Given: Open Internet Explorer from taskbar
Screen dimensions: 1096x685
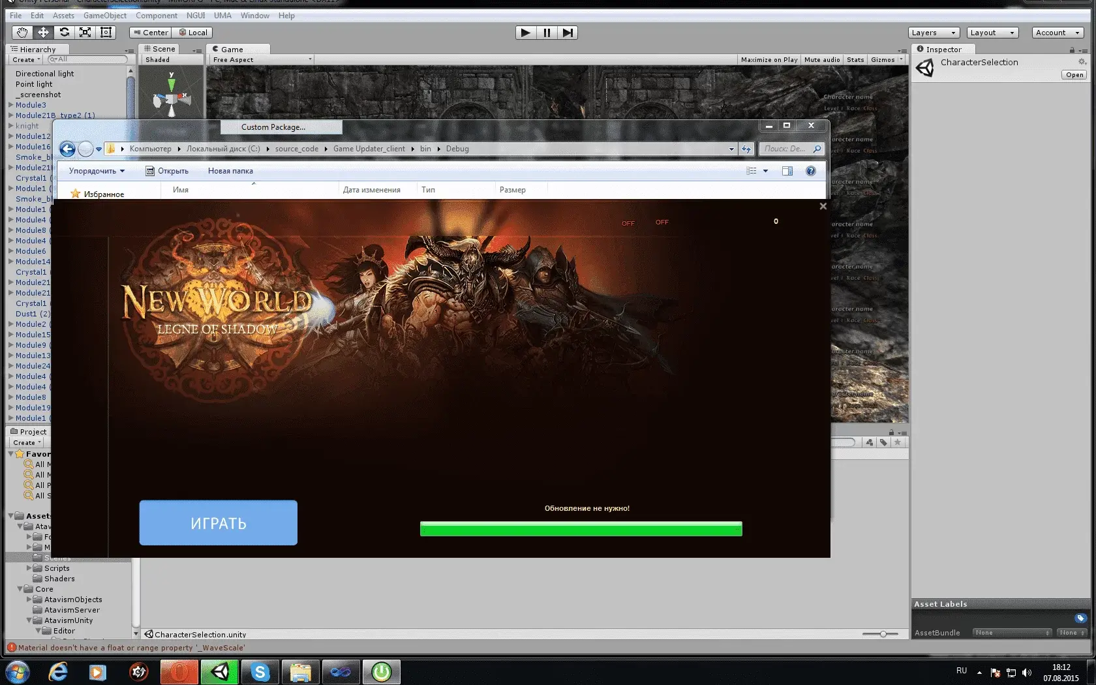Looking at the screenshot, I should [58, 672].
